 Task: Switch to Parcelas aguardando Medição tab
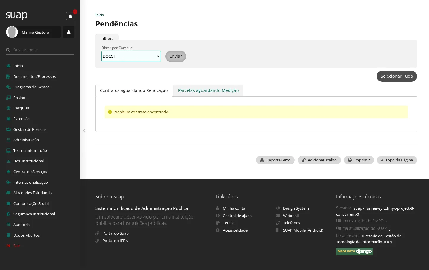click(x=208, y=90)
